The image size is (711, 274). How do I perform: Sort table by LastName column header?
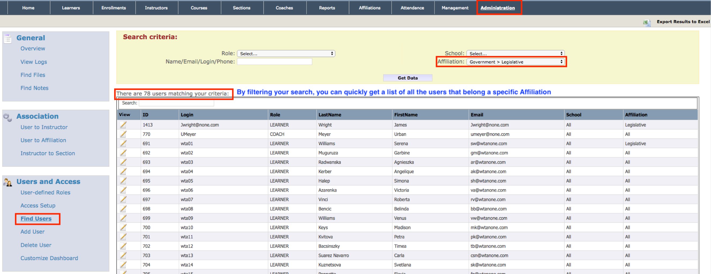[x=329, y=115]
